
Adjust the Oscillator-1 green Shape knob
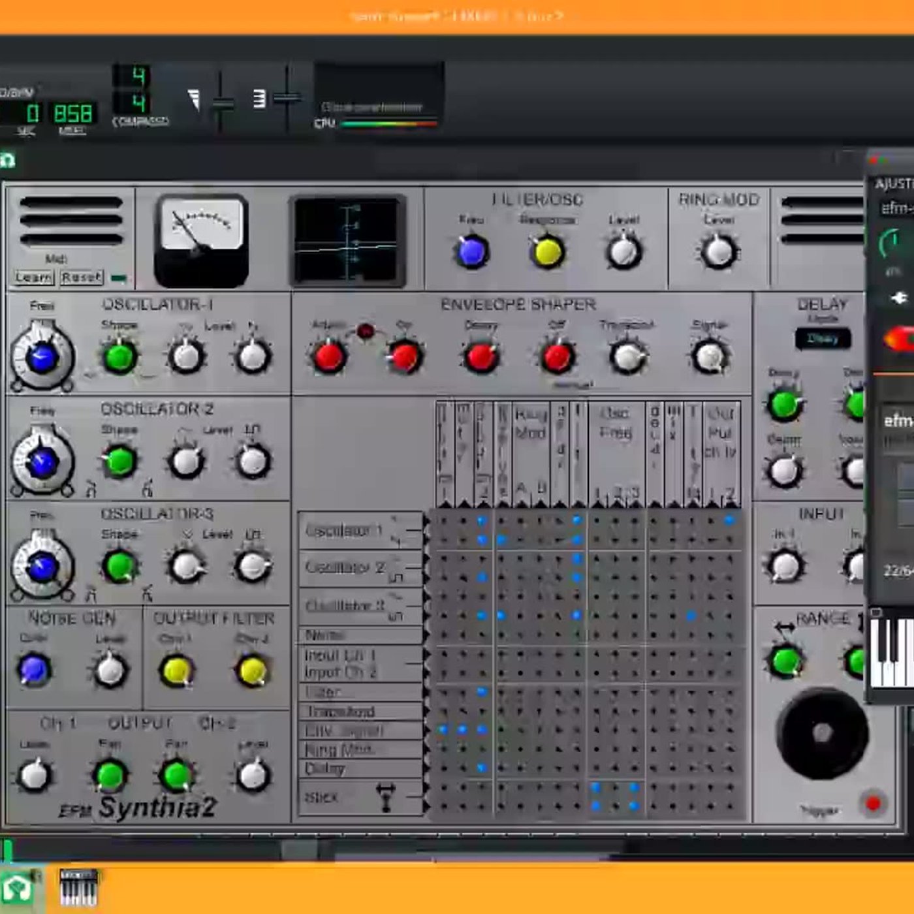pyautogui.click(x=120, y=356)
